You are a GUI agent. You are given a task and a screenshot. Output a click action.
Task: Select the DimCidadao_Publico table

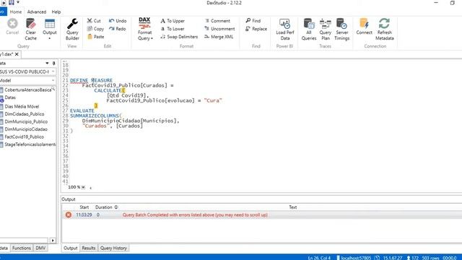click(24, 114)
